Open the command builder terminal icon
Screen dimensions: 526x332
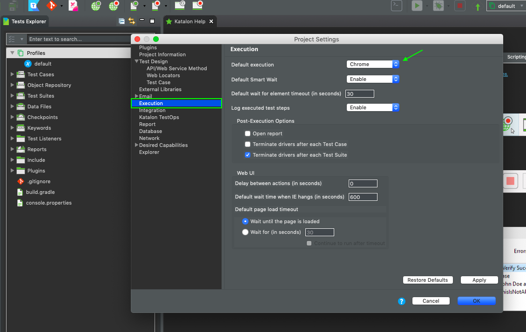(397, 6)
